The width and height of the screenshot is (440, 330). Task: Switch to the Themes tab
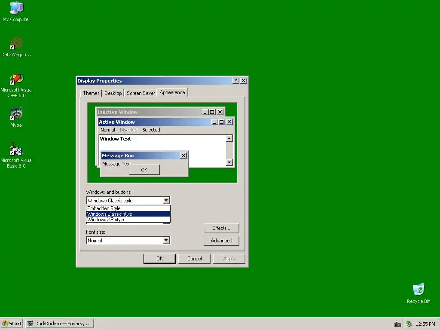(x=91, y=93)
